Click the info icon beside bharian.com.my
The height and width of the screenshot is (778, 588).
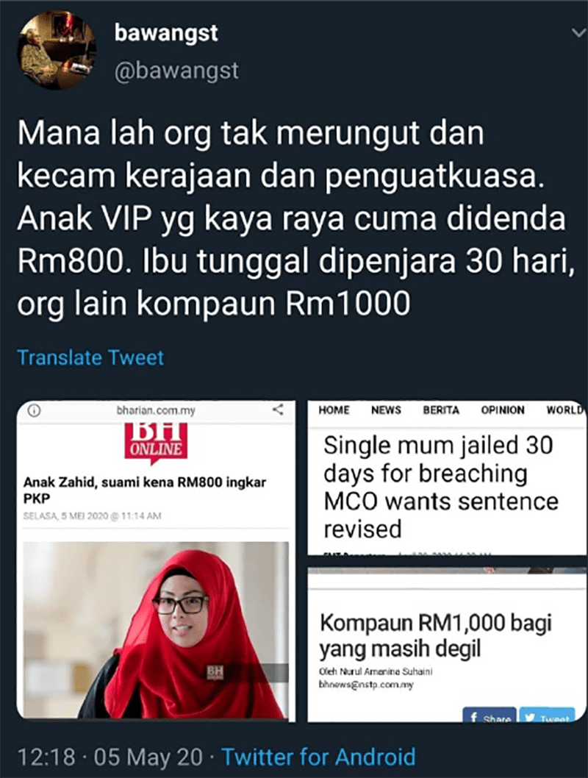click(x=34, y=411)
